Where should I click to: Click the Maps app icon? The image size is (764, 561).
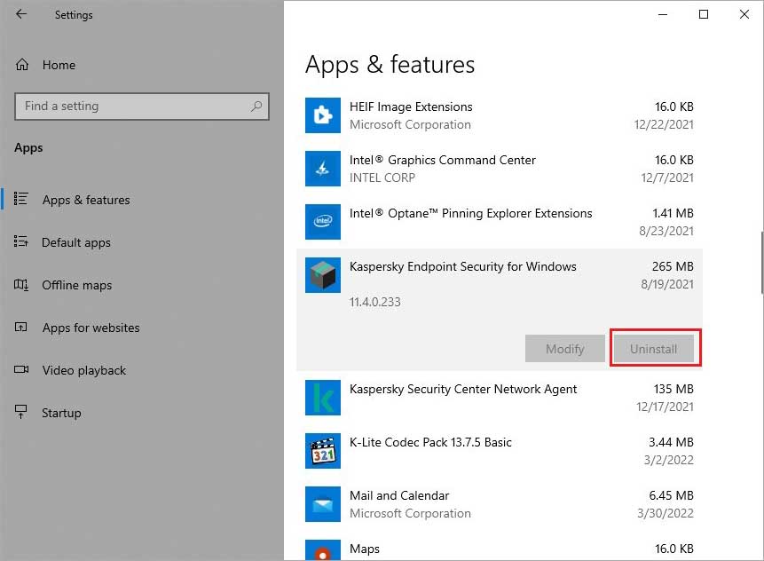point(323,550)
